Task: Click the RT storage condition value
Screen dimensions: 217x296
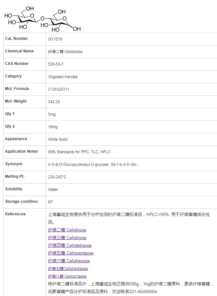Action: click(50, 202)
